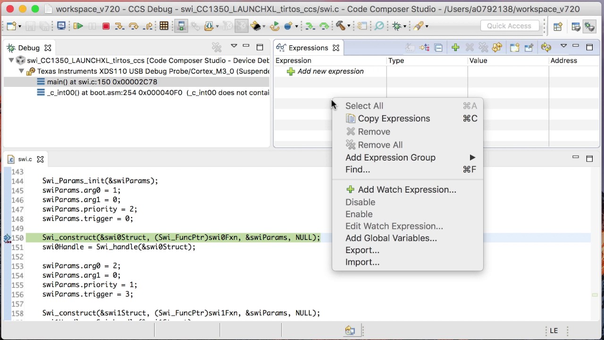604x340 pixels.
Task: Click the green bug Debug icon
Action: pyautogui.click(x=396, y=26)
